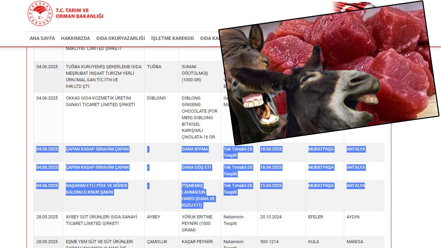
Task: Click Natamisin Tespiti in the AYBEY row
Action: (239, 224)
